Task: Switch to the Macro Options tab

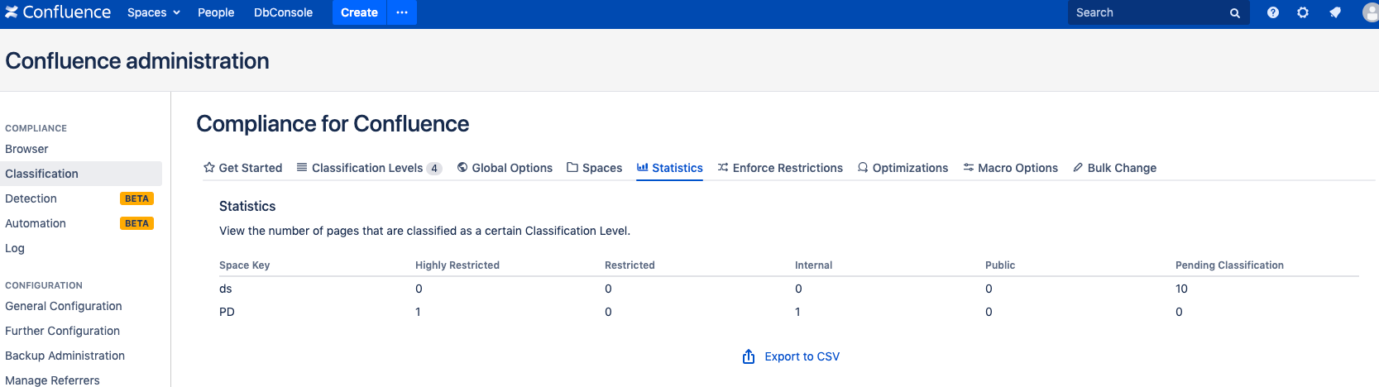Action: pyautogui.click(x=1011, y=168)
